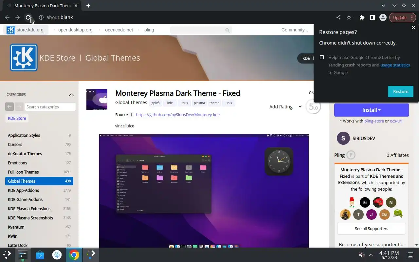Click the gplv3 tag
This screenshot has height=262, width=419.
pyautogui.click(x=155, y=103)
